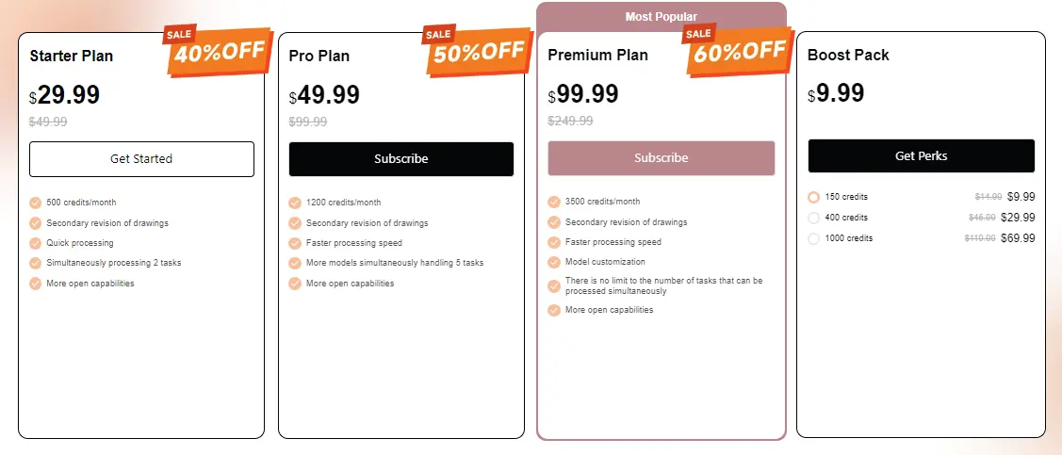Viewport: 1062px width, 455px height.
Task: Click checkmark beside Pro Plan Faster processing speed
Action: point(295,243)
